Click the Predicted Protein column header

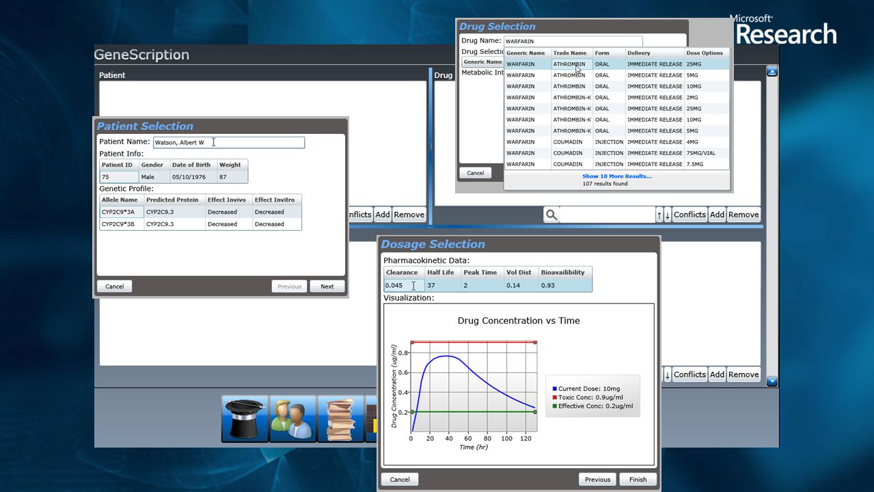[174, 200]
